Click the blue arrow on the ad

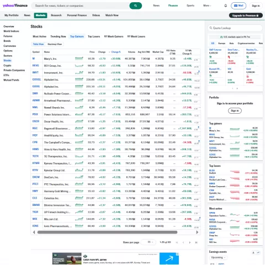click(169, 258)
